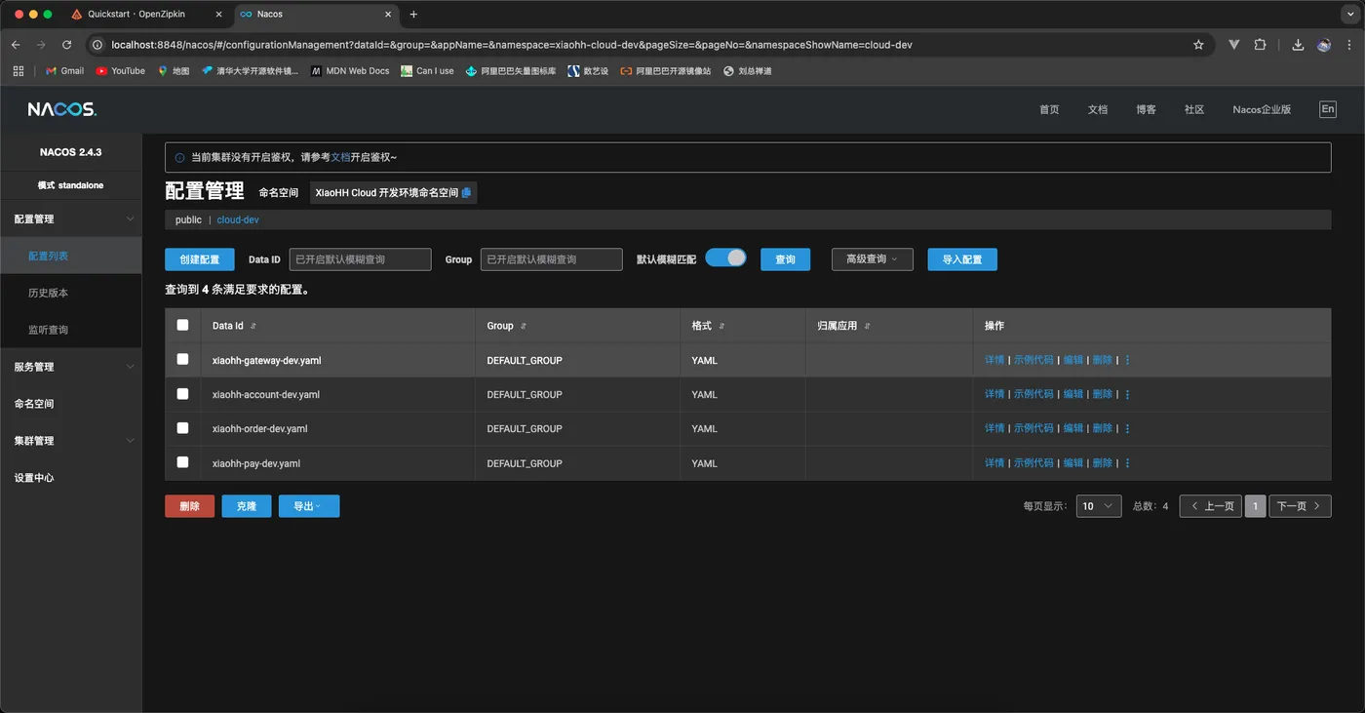
Task: Focus the Data ID search field
Action: [360, 259]
